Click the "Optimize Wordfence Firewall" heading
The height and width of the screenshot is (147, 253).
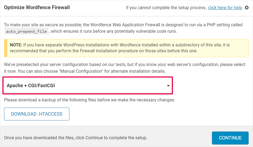37,8
